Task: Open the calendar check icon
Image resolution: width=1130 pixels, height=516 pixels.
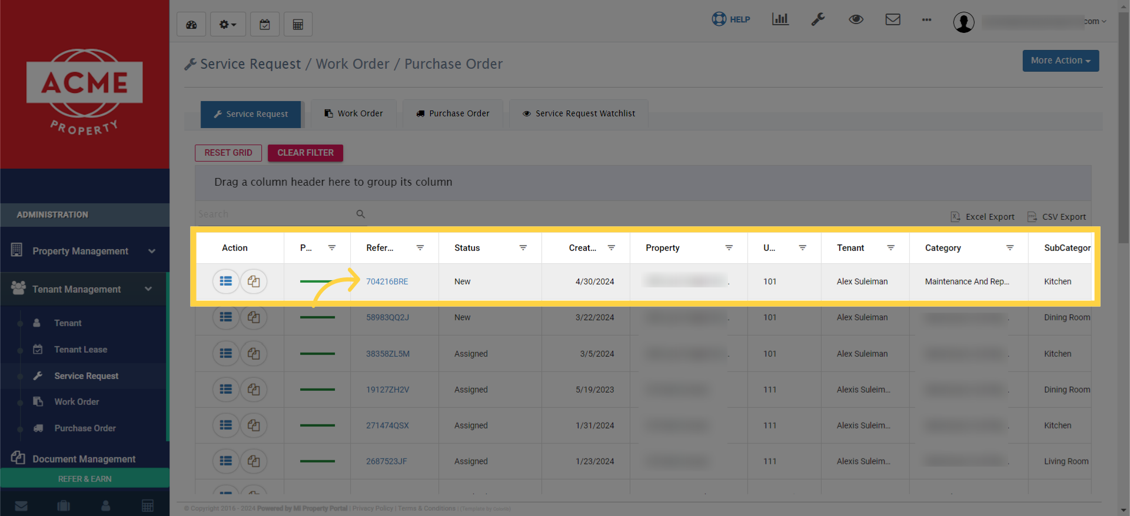Action: pos(265,25)
